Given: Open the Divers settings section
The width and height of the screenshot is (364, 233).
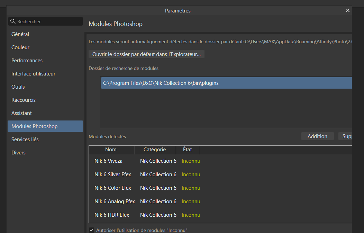Looking at the screenshot, I should coord(45,153).
